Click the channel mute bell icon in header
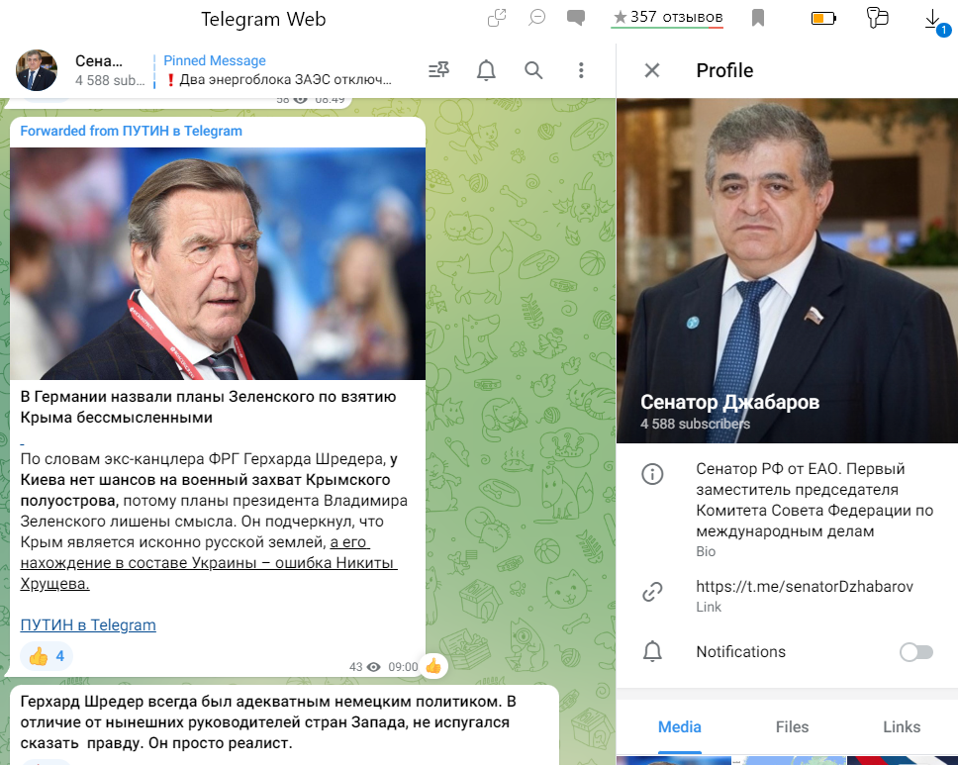Viewport: 958px width, 765px height. click(x=486, y=70)
